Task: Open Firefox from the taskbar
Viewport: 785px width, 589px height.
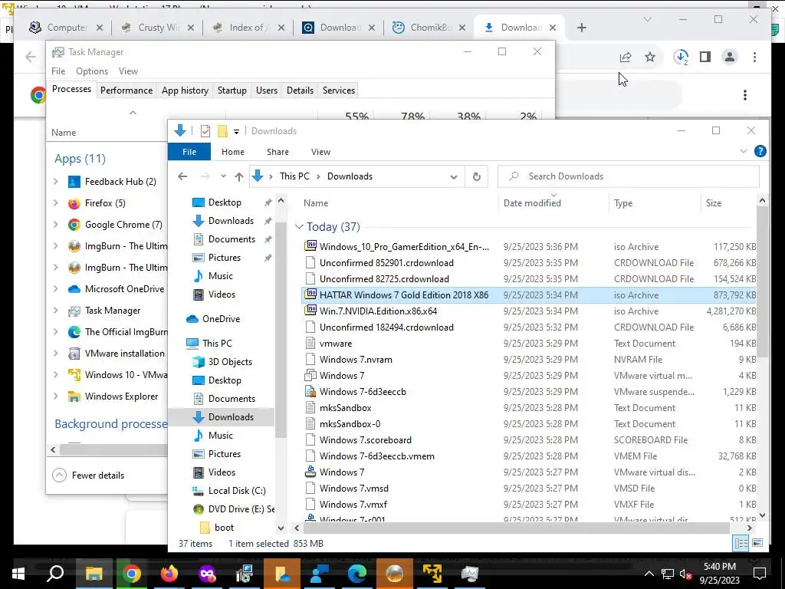Action: click(169, 574)
